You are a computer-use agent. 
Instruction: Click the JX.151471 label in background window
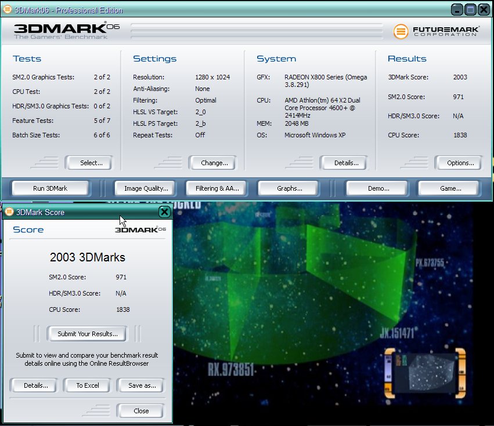[x=397, y=333]
